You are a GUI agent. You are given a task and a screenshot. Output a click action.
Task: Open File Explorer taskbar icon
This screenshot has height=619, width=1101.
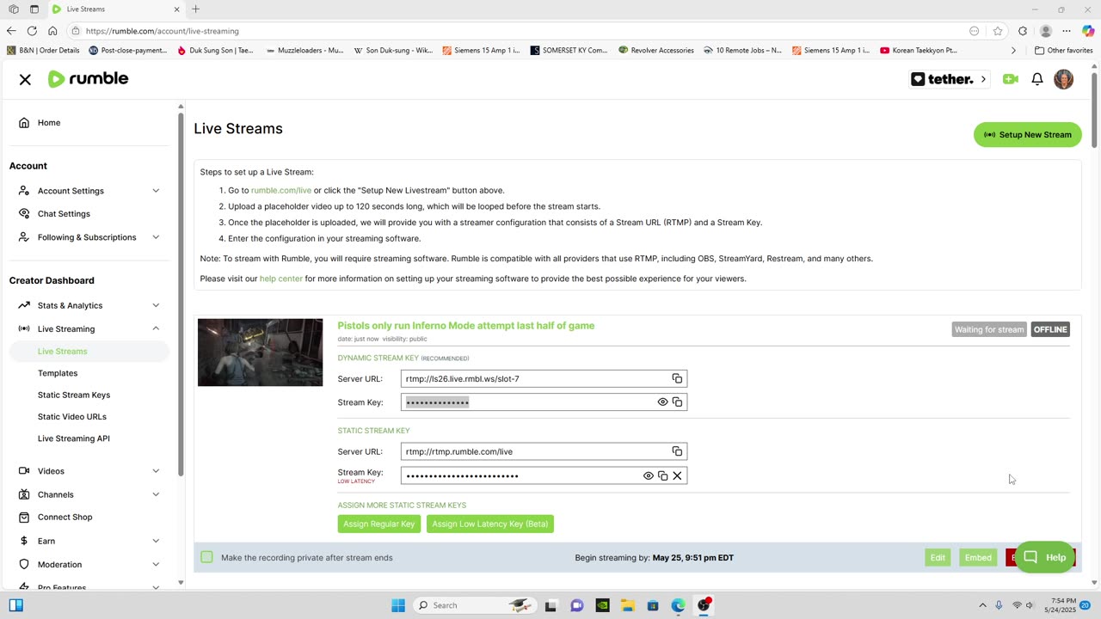tap(628, 605)
